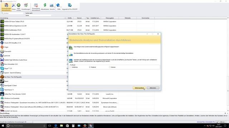The image size is (229, 128).
Task: Select the paint.net application icon
Action: (2, 55)
